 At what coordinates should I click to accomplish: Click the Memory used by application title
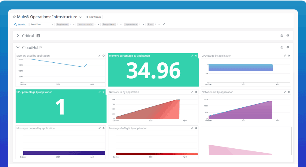[33, 56]
